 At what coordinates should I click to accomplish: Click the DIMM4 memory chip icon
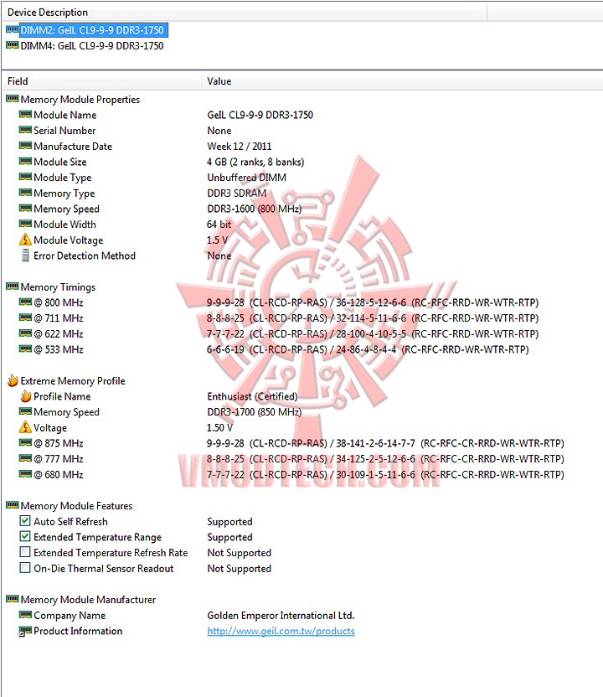point(12,45)
